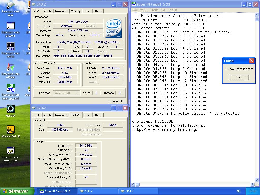The image size is (260, 195).
Task: Open the About menu in Super PI
Action: 157,10
